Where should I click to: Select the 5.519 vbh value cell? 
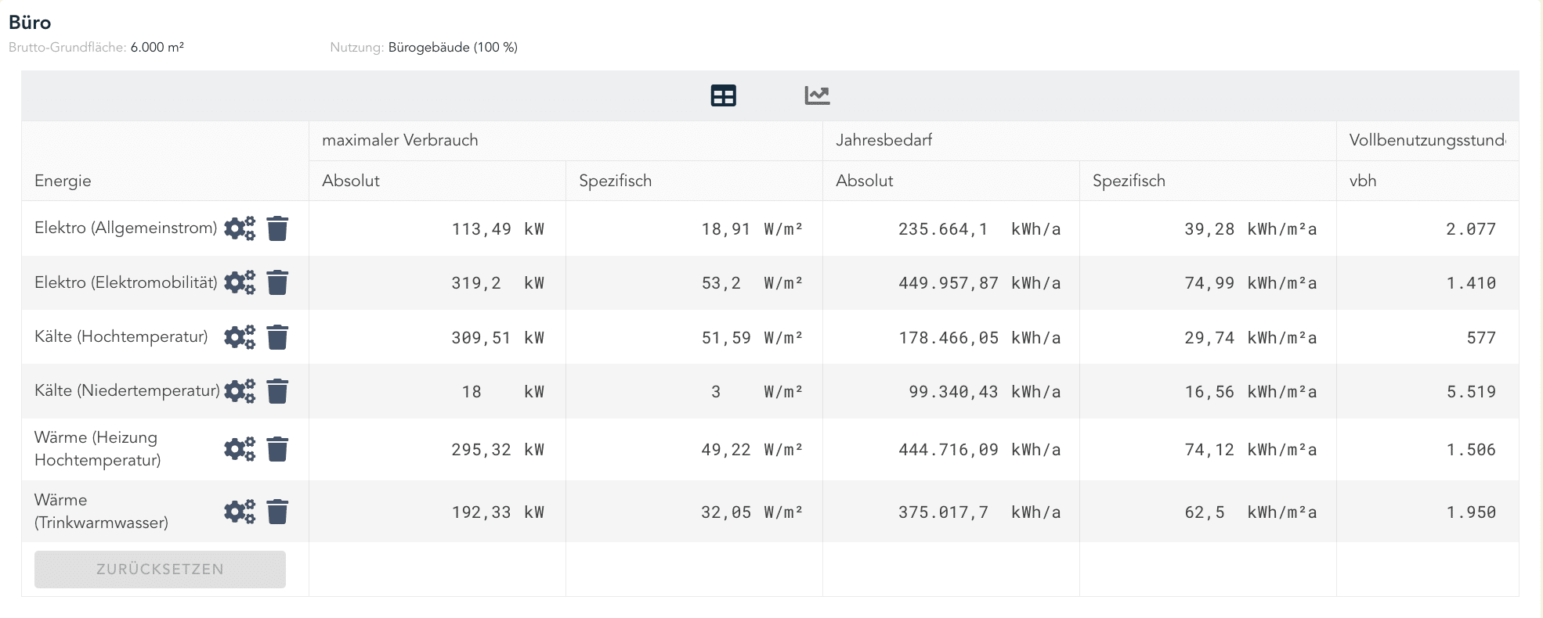pos(1470,392)
